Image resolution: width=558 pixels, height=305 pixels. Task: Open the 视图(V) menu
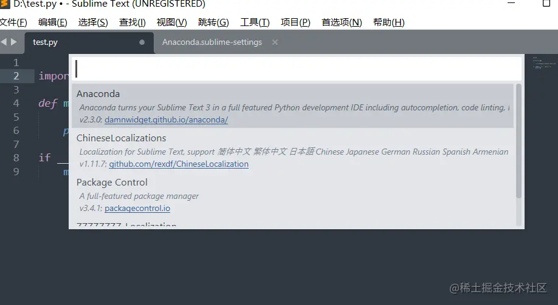coord(171,22)
